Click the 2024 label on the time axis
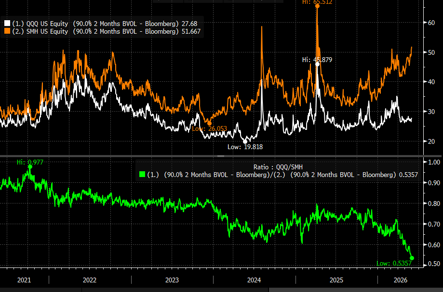 254,280
